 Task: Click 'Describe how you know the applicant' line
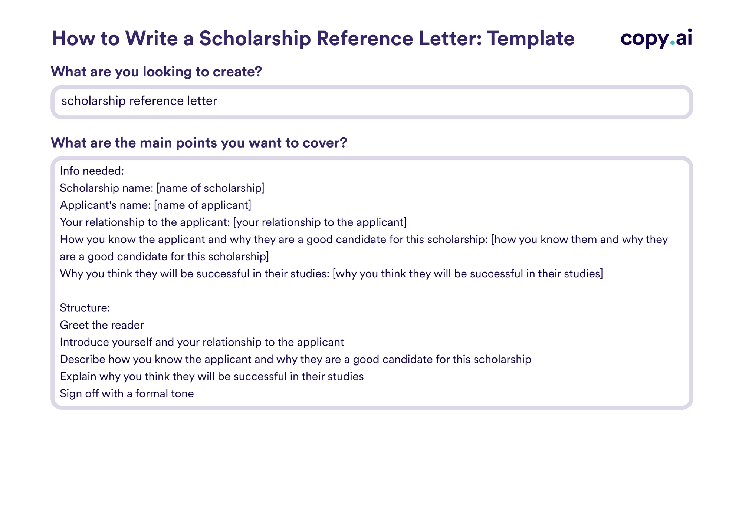pos(295,359)
